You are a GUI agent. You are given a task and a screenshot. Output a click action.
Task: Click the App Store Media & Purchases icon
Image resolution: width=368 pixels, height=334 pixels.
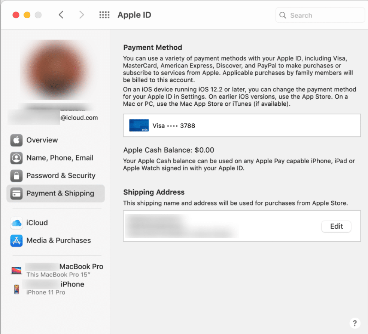click(x=16, y=241)
